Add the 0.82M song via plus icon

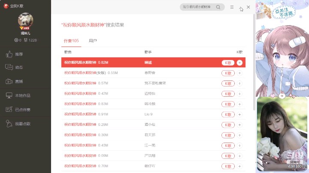pos(239,63)
